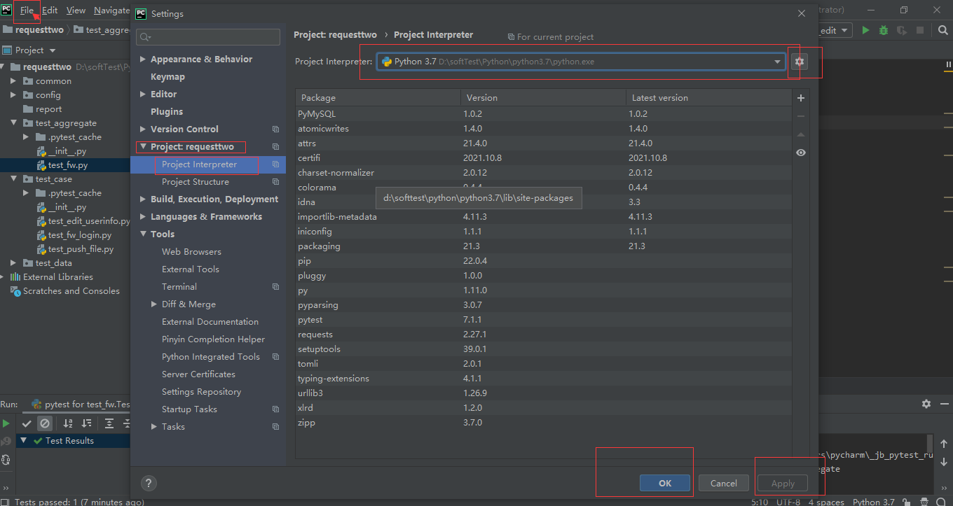This screenshot has height=506, width=953.
Task: Open the interpreter gear settings button
Action: pyautogui.click(x=800, y=62)
